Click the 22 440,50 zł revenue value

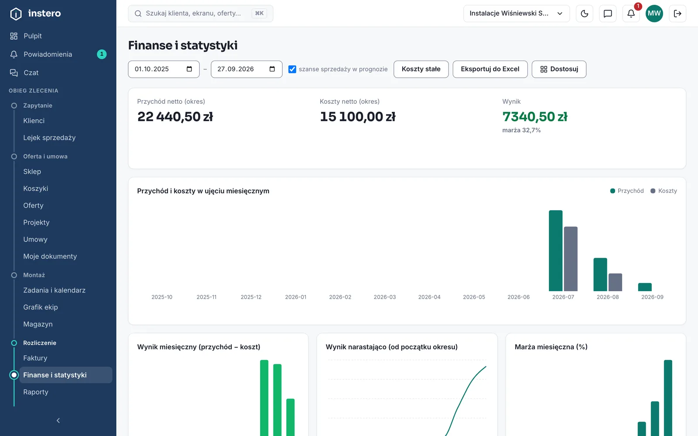pyautogui.click(x=175, y=117)
